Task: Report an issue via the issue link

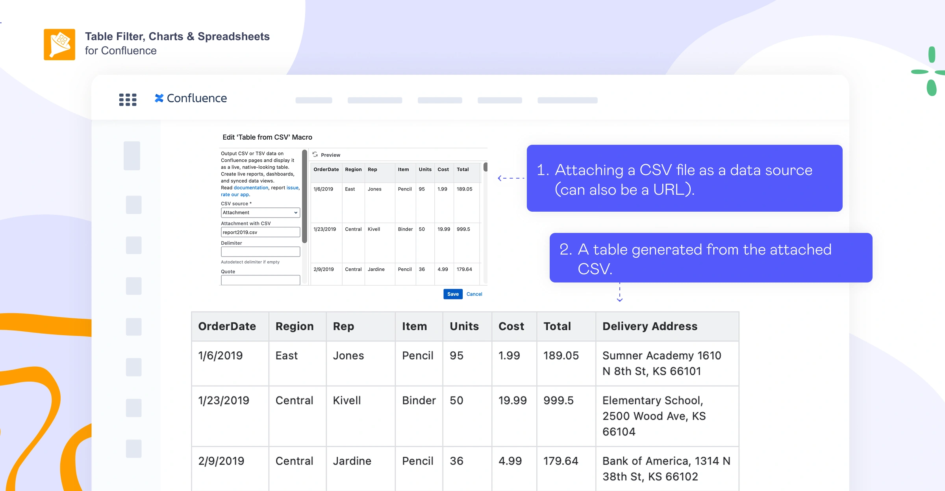Action: 292,188
